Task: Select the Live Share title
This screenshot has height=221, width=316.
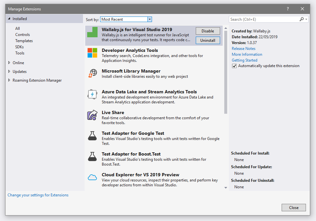Action: [113, 113]
